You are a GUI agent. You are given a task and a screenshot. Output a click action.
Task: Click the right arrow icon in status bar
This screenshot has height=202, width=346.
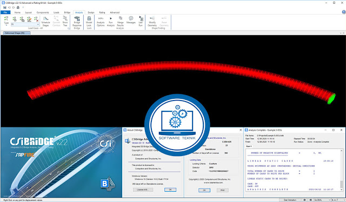pyautogui.click(x=310, y=200)
